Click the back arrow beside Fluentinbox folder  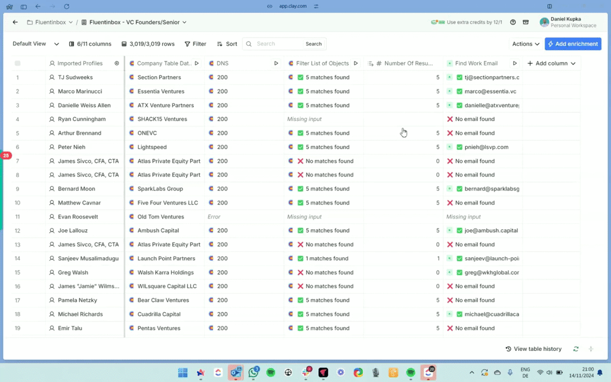(x=16, y=22)
